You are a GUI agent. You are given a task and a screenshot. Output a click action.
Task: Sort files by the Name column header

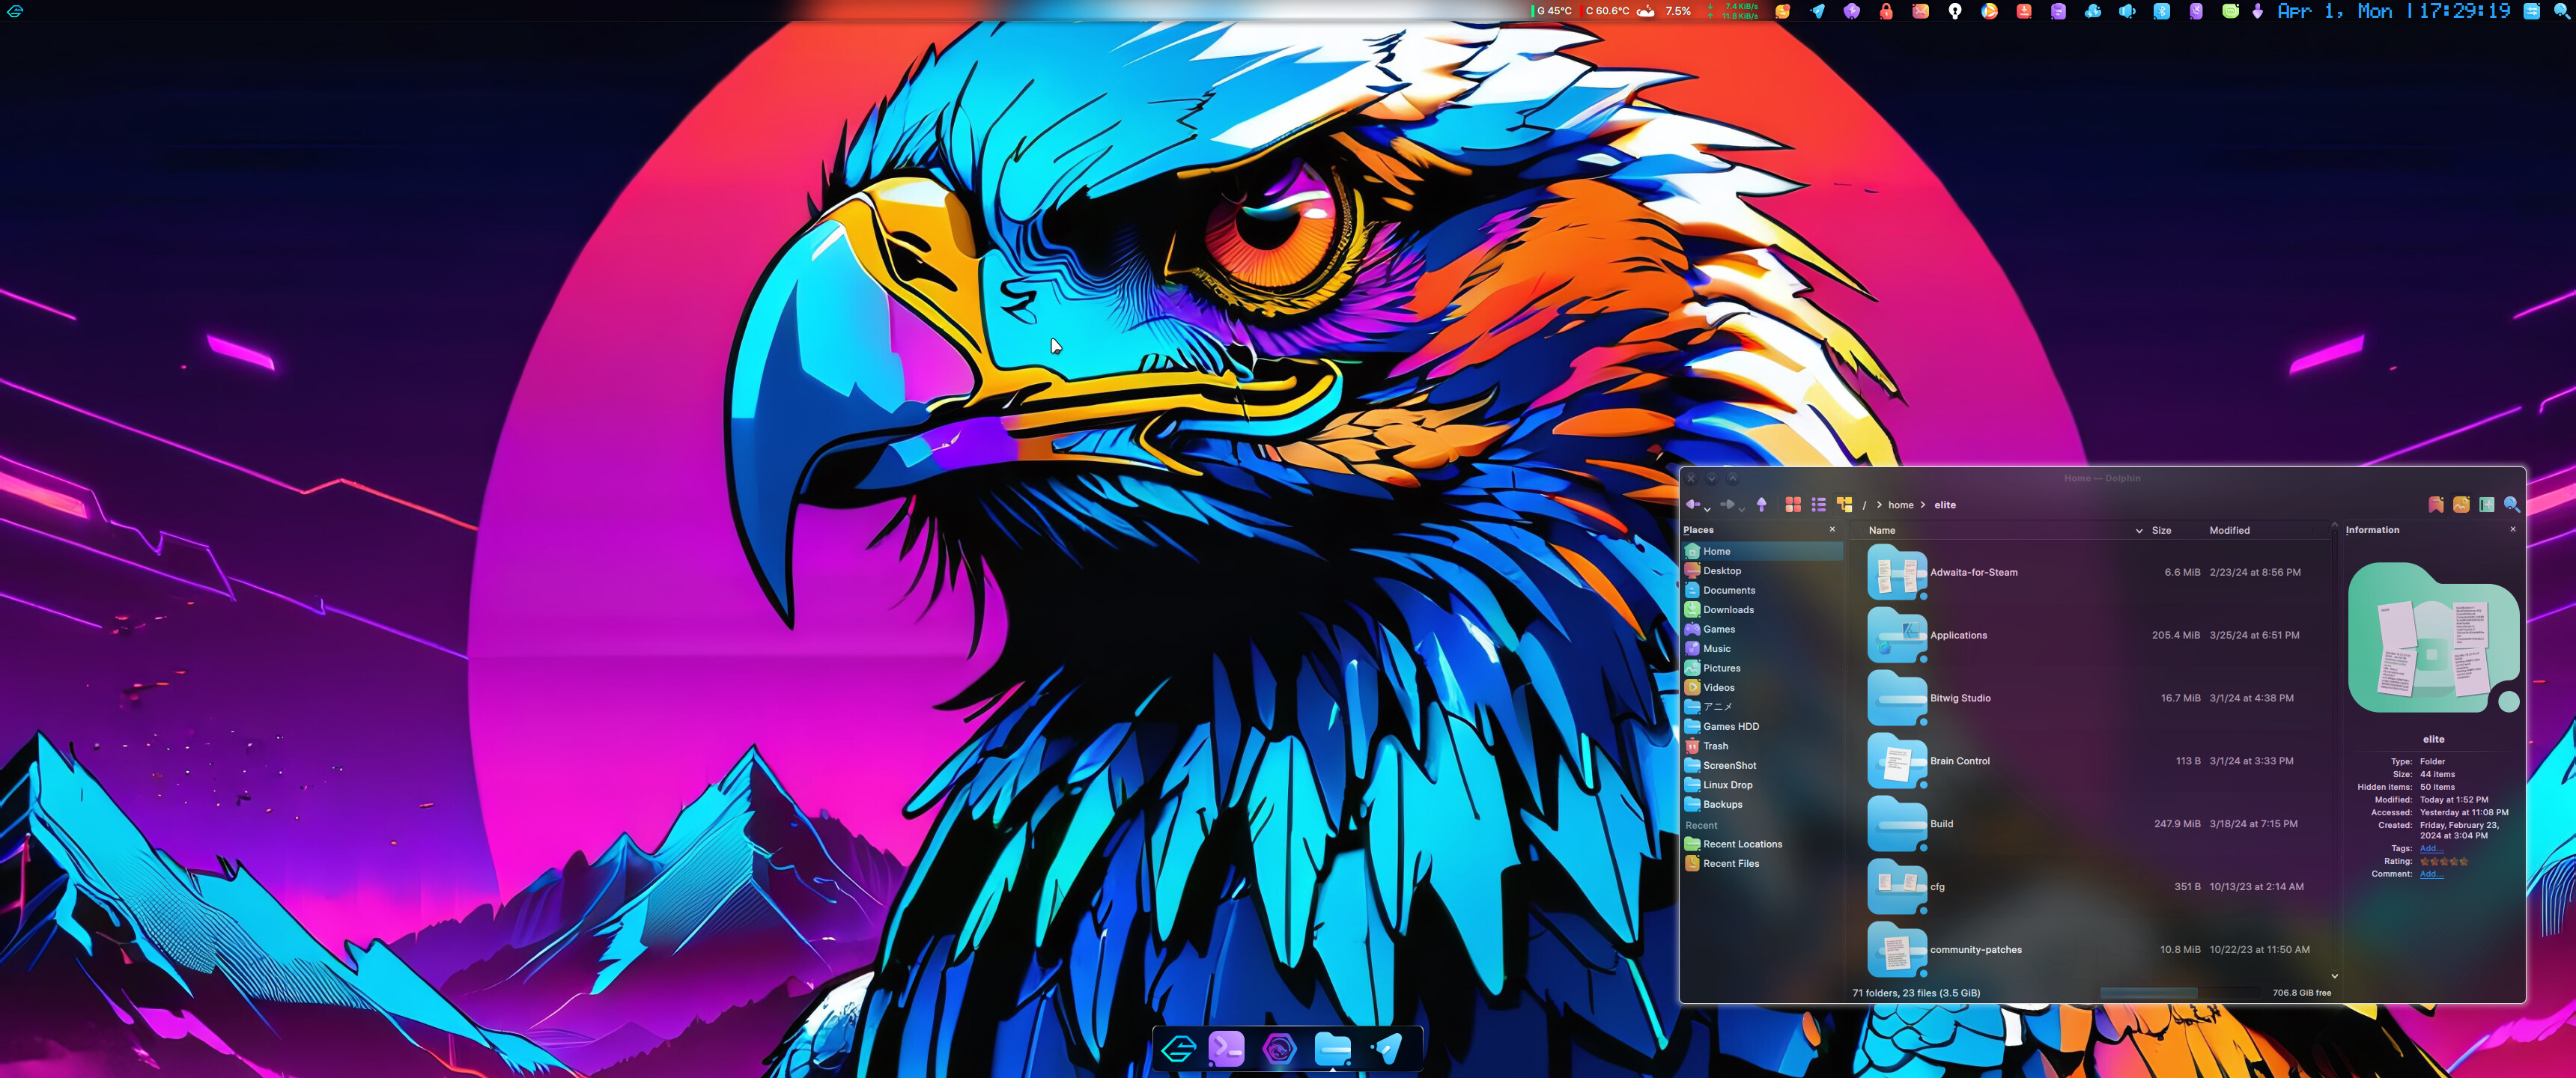[1882, 531]
